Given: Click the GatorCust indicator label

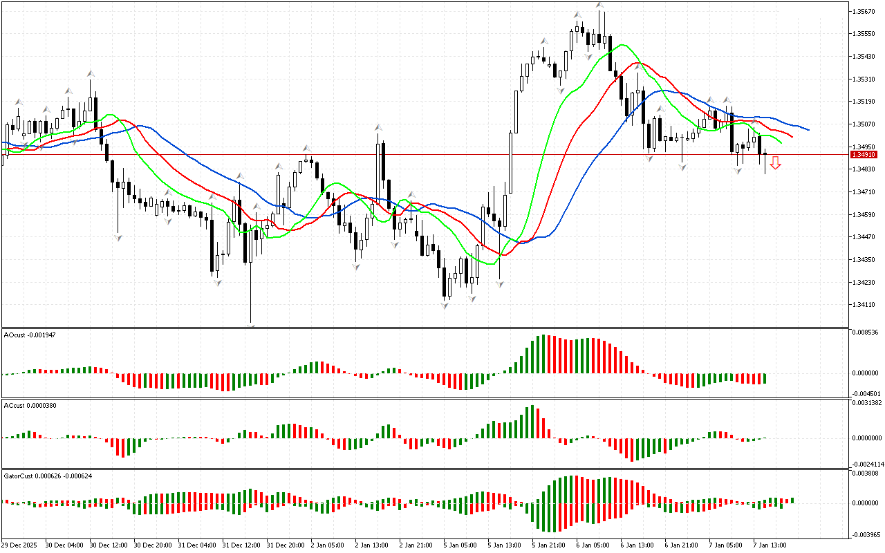Looking at the screenshot, I should click(x=48, y=476).
